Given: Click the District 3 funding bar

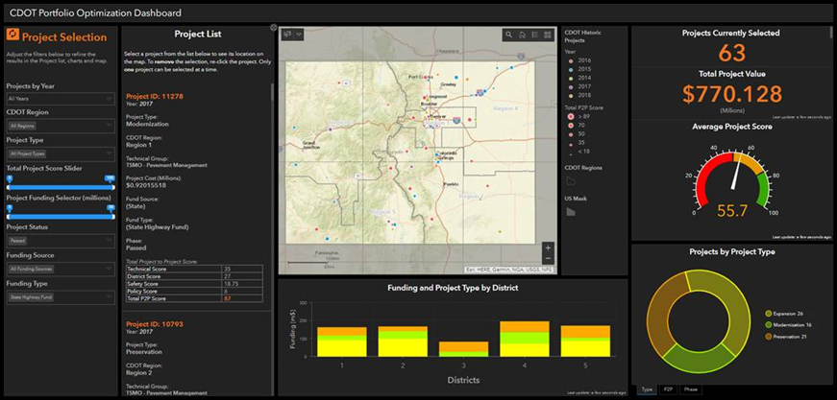Looking at the screenshot, I should pos(464,349).
